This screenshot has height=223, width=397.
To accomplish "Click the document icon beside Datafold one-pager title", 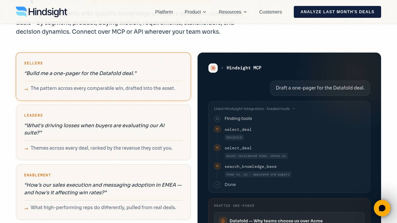I will point(223,221).
